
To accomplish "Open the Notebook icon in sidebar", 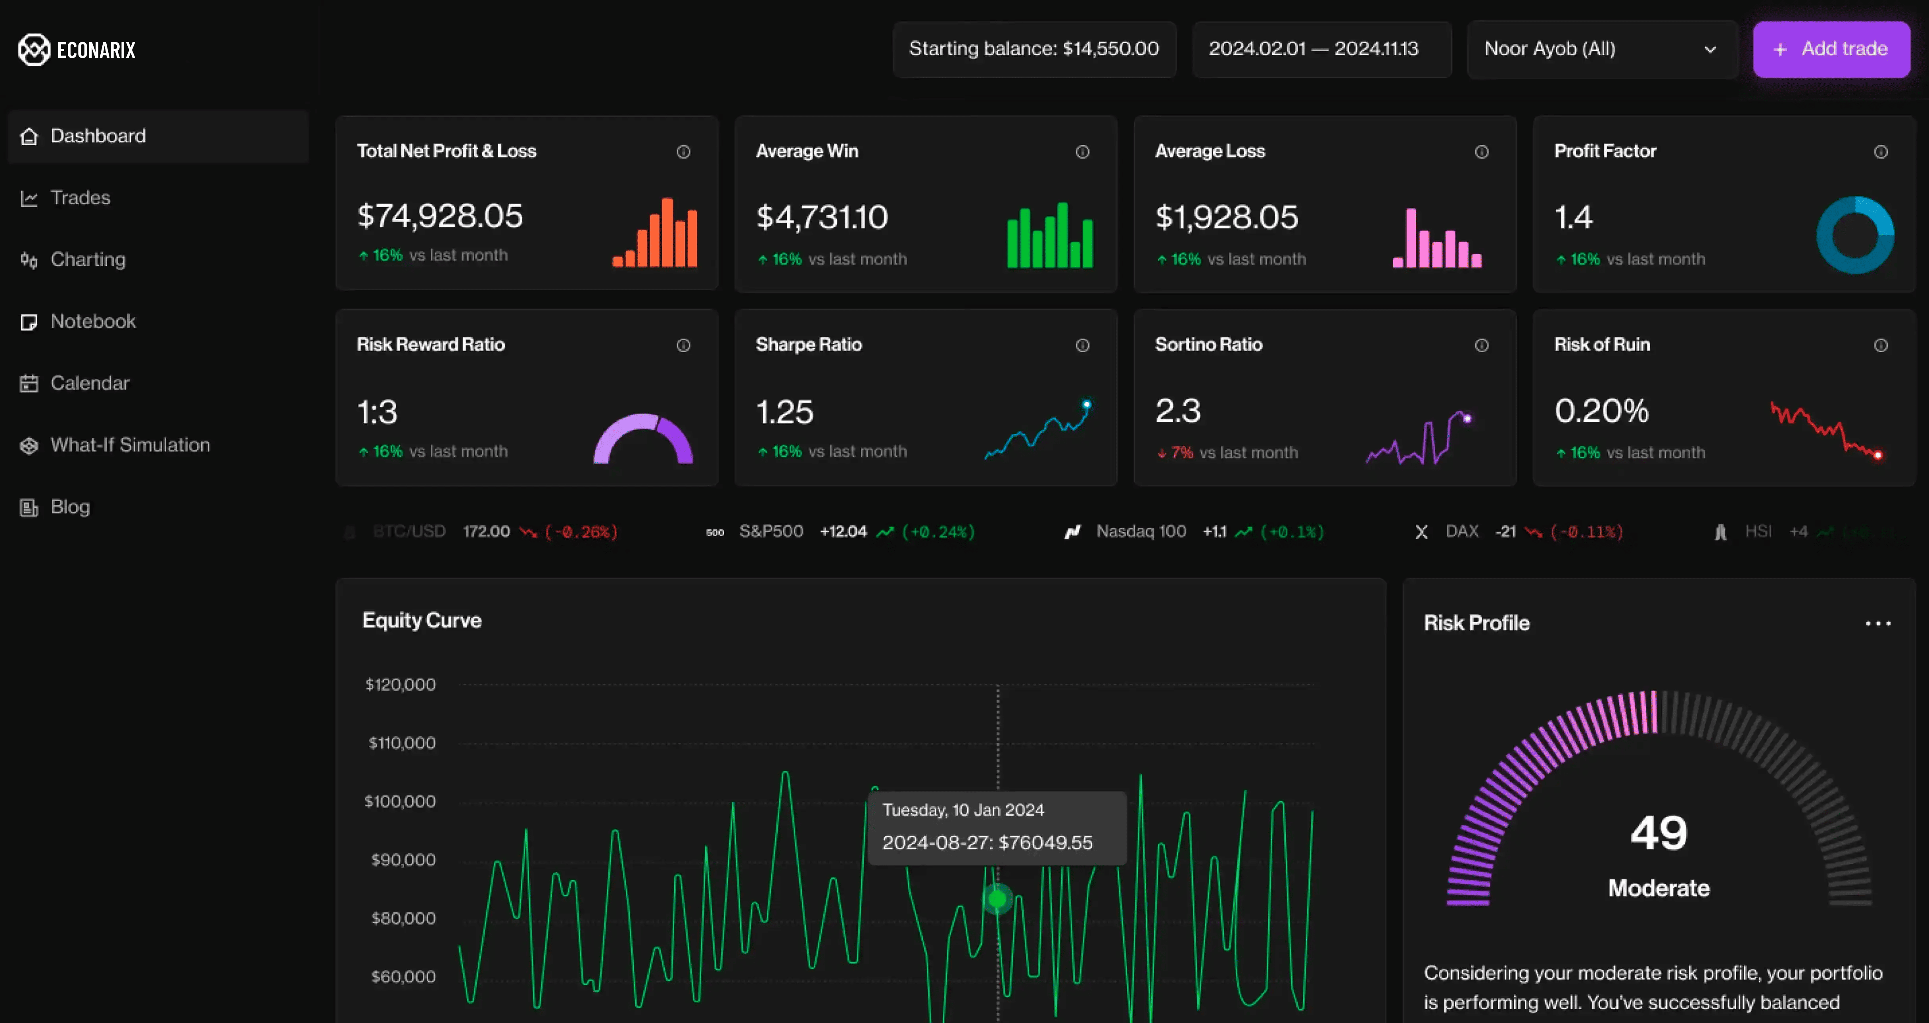I will (x=29, y=321).
